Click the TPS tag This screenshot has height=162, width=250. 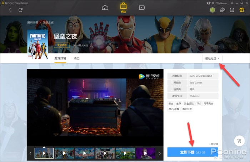(x=199, y=103)
